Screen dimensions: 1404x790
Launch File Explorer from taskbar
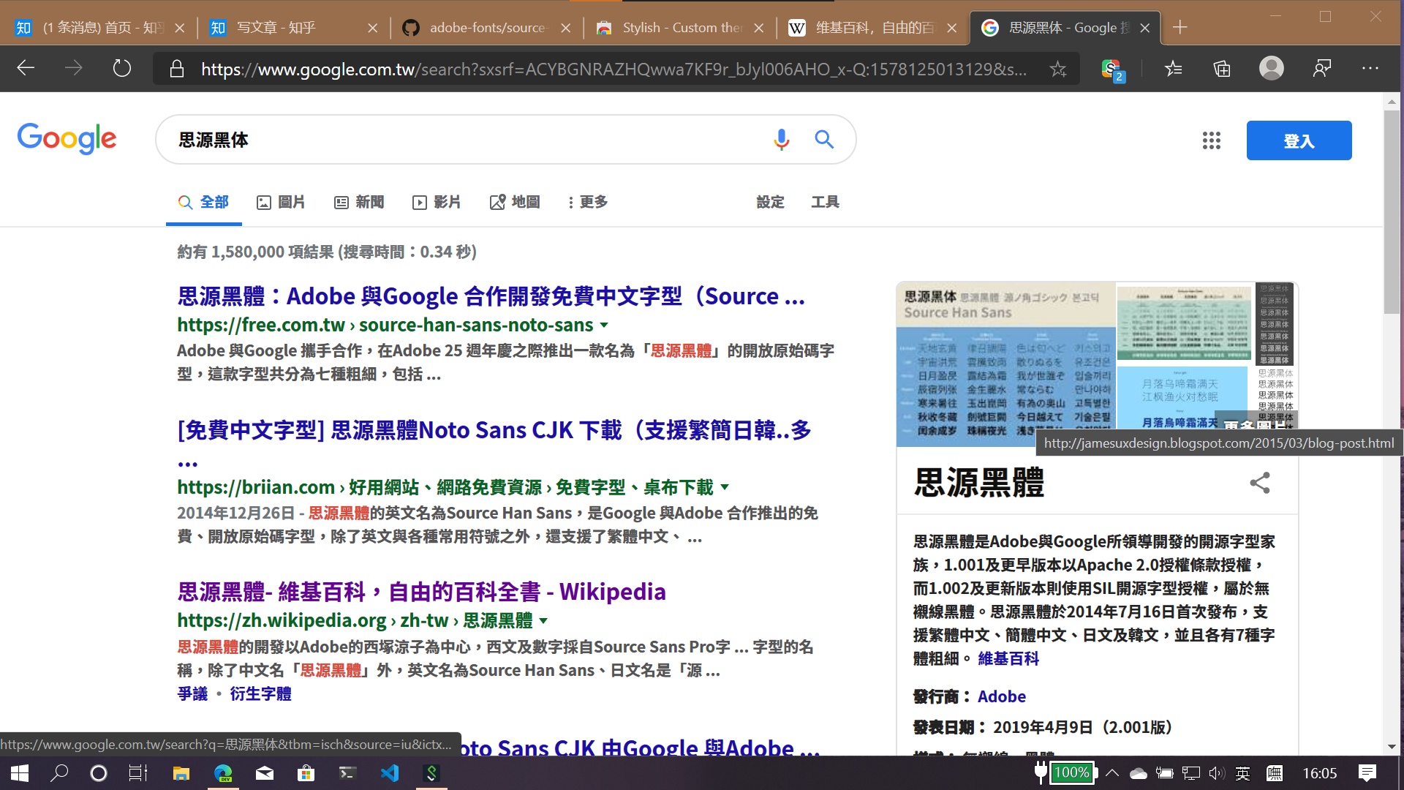click(181, 773)
